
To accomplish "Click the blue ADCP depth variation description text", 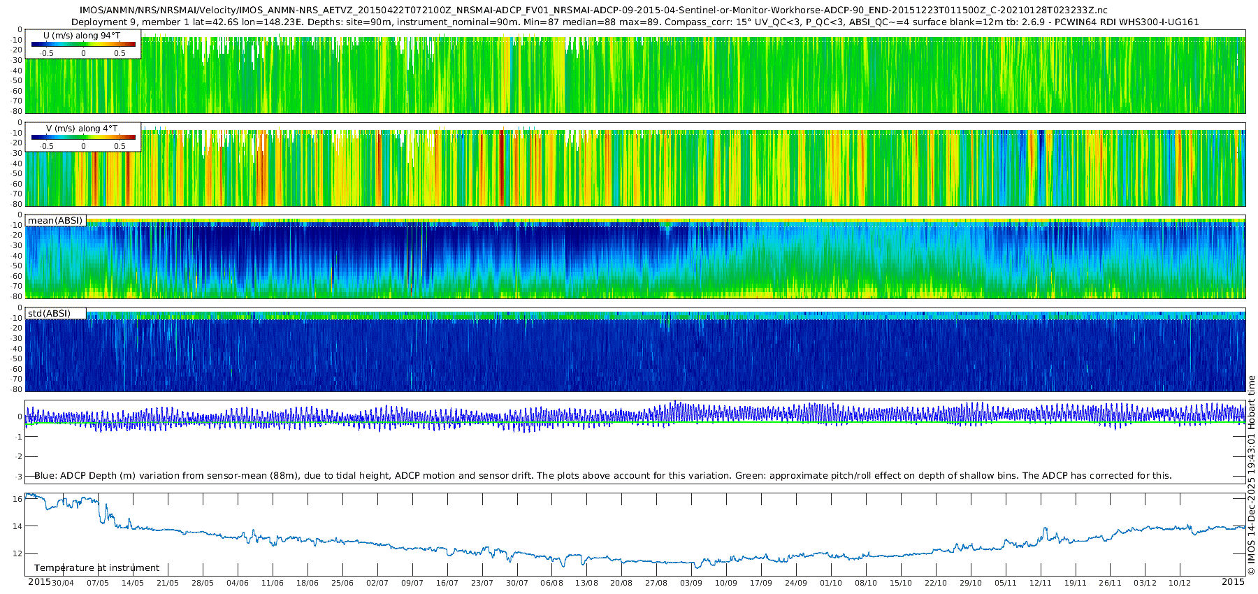I will [x=602, y=476].
